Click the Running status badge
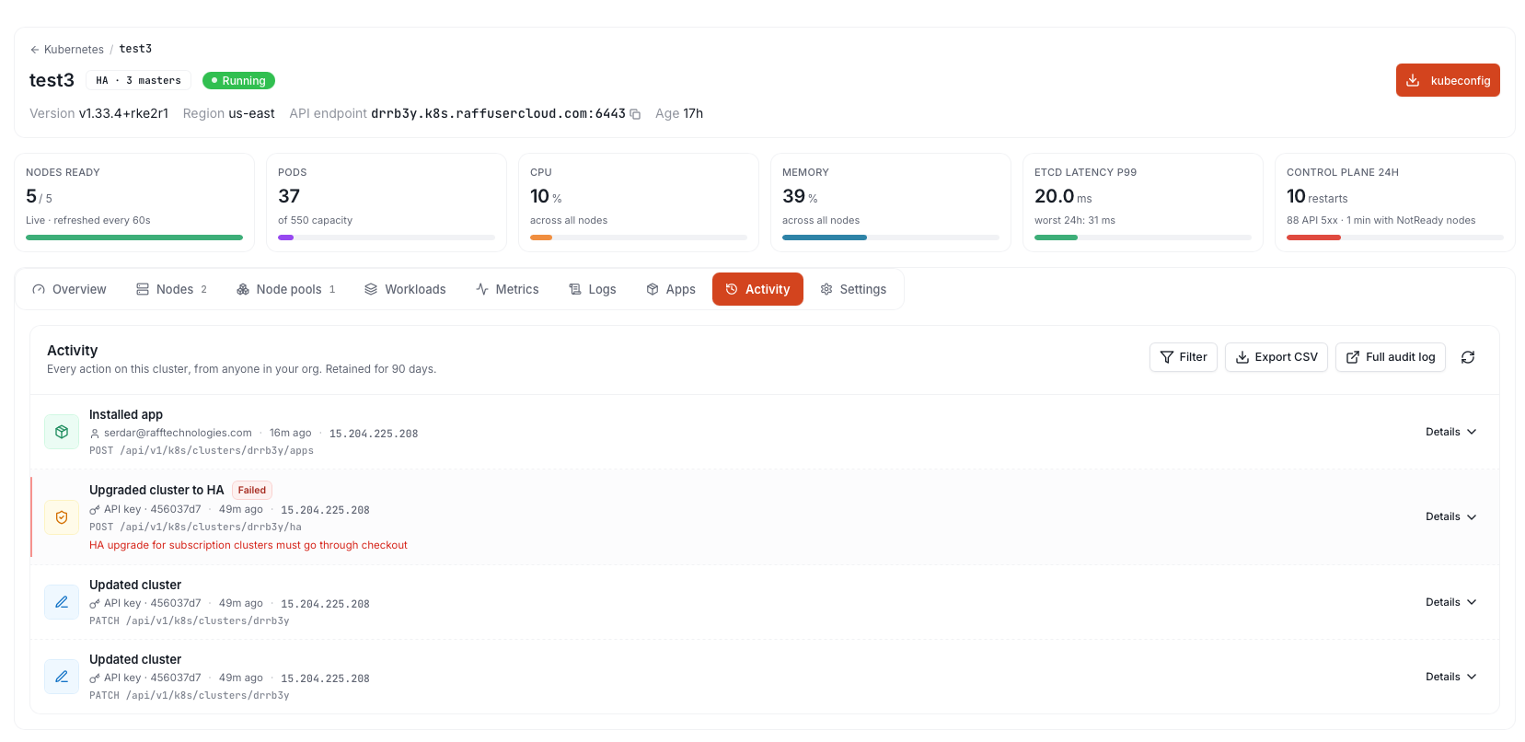This screenshot has width=1525, height=742. coord(238,81)
